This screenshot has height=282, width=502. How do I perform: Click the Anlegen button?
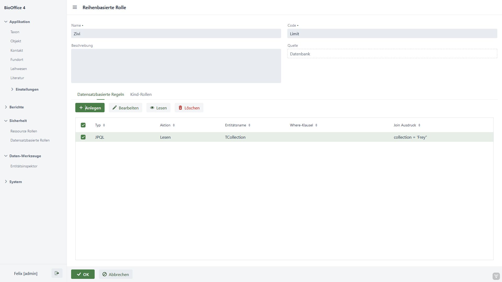coord(90,108)
